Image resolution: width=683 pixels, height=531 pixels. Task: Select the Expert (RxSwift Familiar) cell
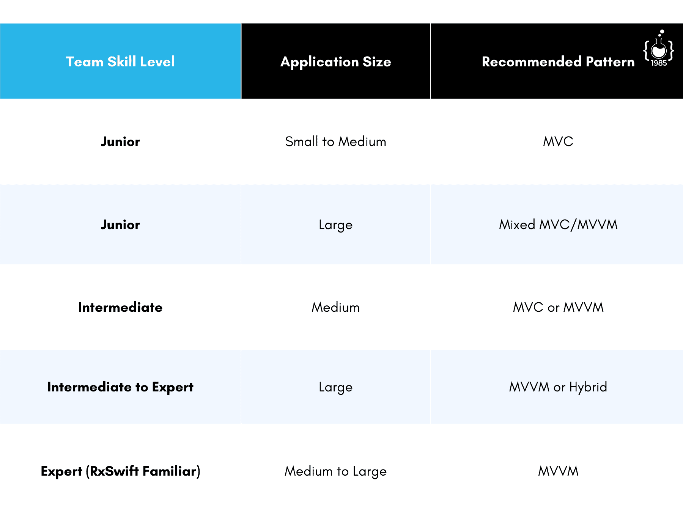coord(120,471)
